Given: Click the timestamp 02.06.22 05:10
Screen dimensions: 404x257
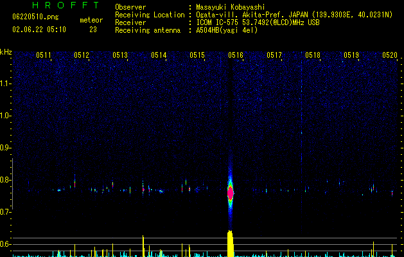Looking at the screenshot, I should click(39, 30).
